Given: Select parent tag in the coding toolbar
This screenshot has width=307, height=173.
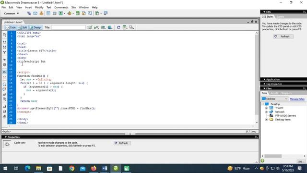Looking at the screenshot, I should [x=4, y=60].
